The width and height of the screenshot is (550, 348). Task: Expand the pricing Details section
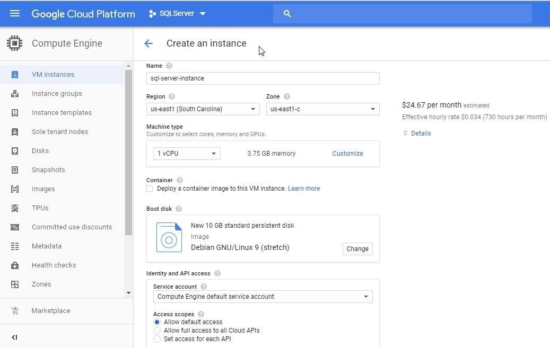click(x=417, y=133)
